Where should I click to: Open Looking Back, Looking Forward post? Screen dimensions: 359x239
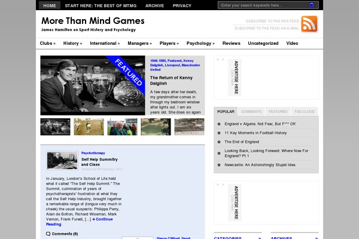pyautogui.click(x=266, y=153)
